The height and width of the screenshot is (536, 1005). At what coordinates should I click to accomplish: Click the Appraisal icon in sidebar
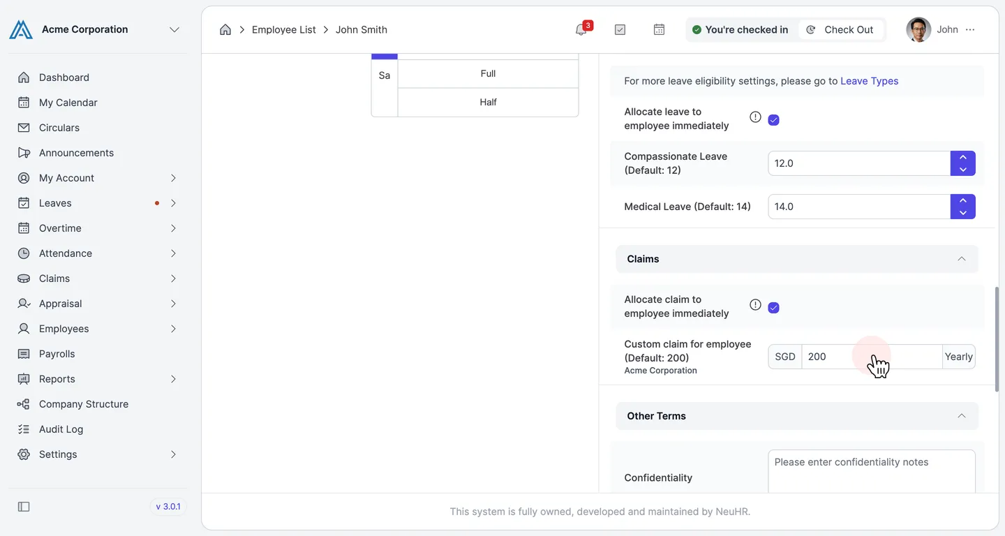(24, 304)
